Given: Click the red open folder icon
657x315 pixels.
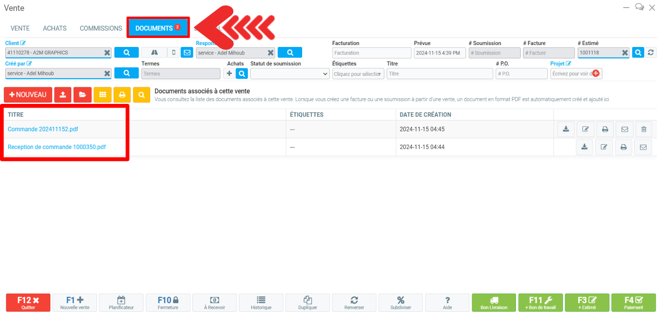Looking at the screenshot, I should 82,95.
